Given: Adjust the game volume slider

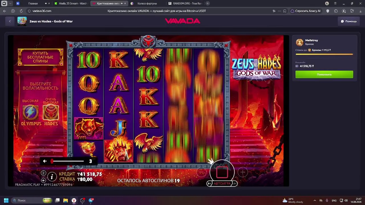Looking at the screenshot, I should (x=68, y=161).
